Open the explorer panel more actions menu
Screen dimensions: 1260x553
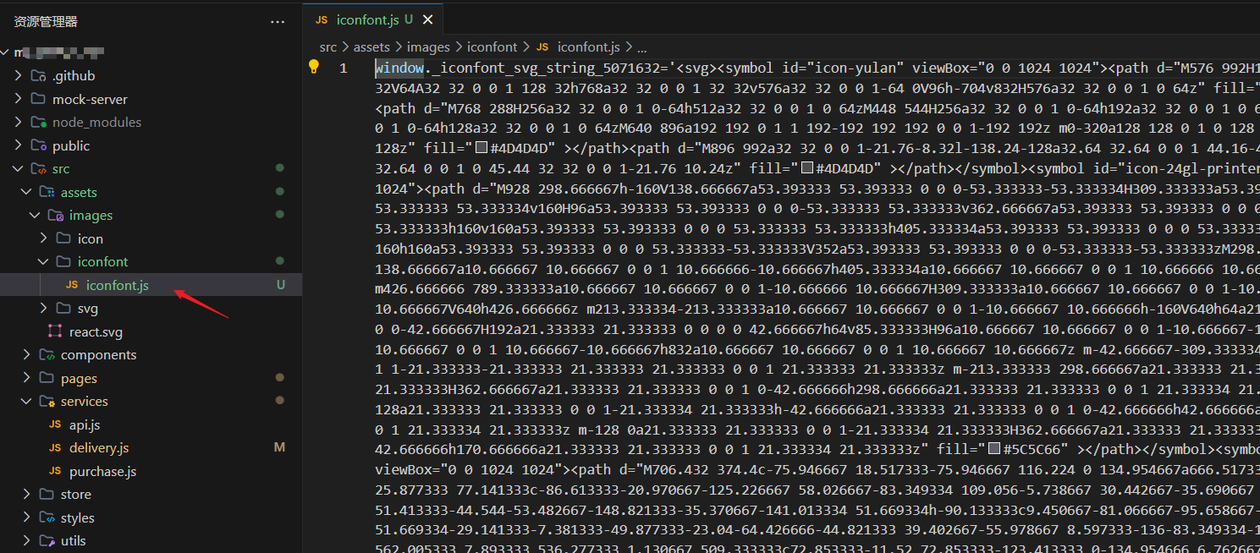[278, 21]
